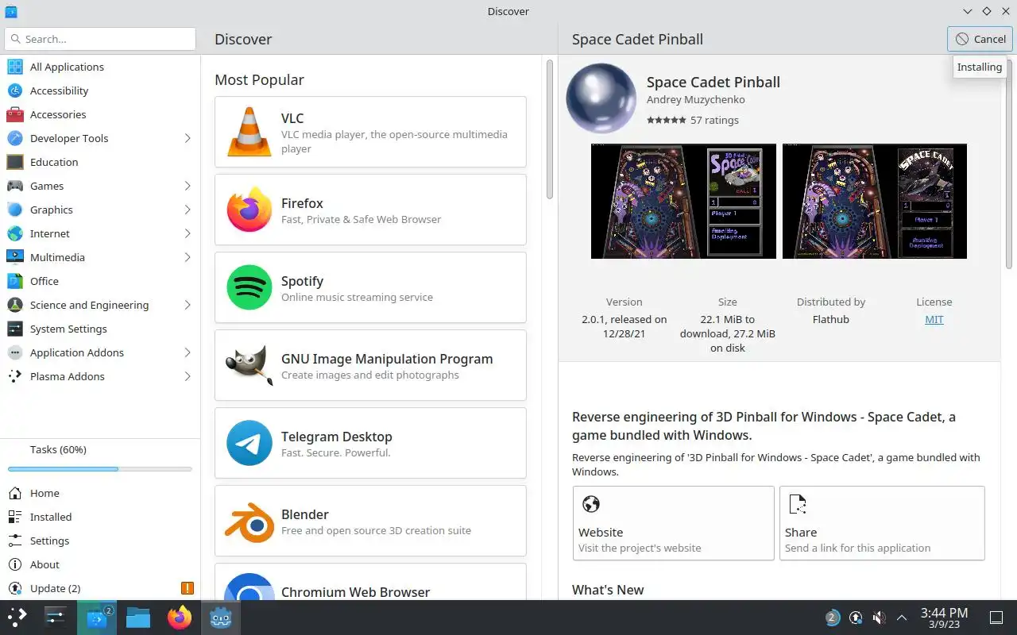Share a link for this application
Screen dimensions: 1017x635
882,523
